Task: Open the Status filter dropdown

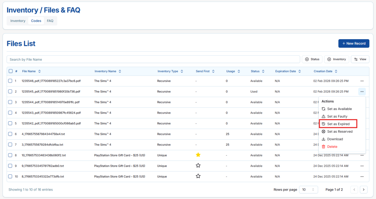Action: 312,59
